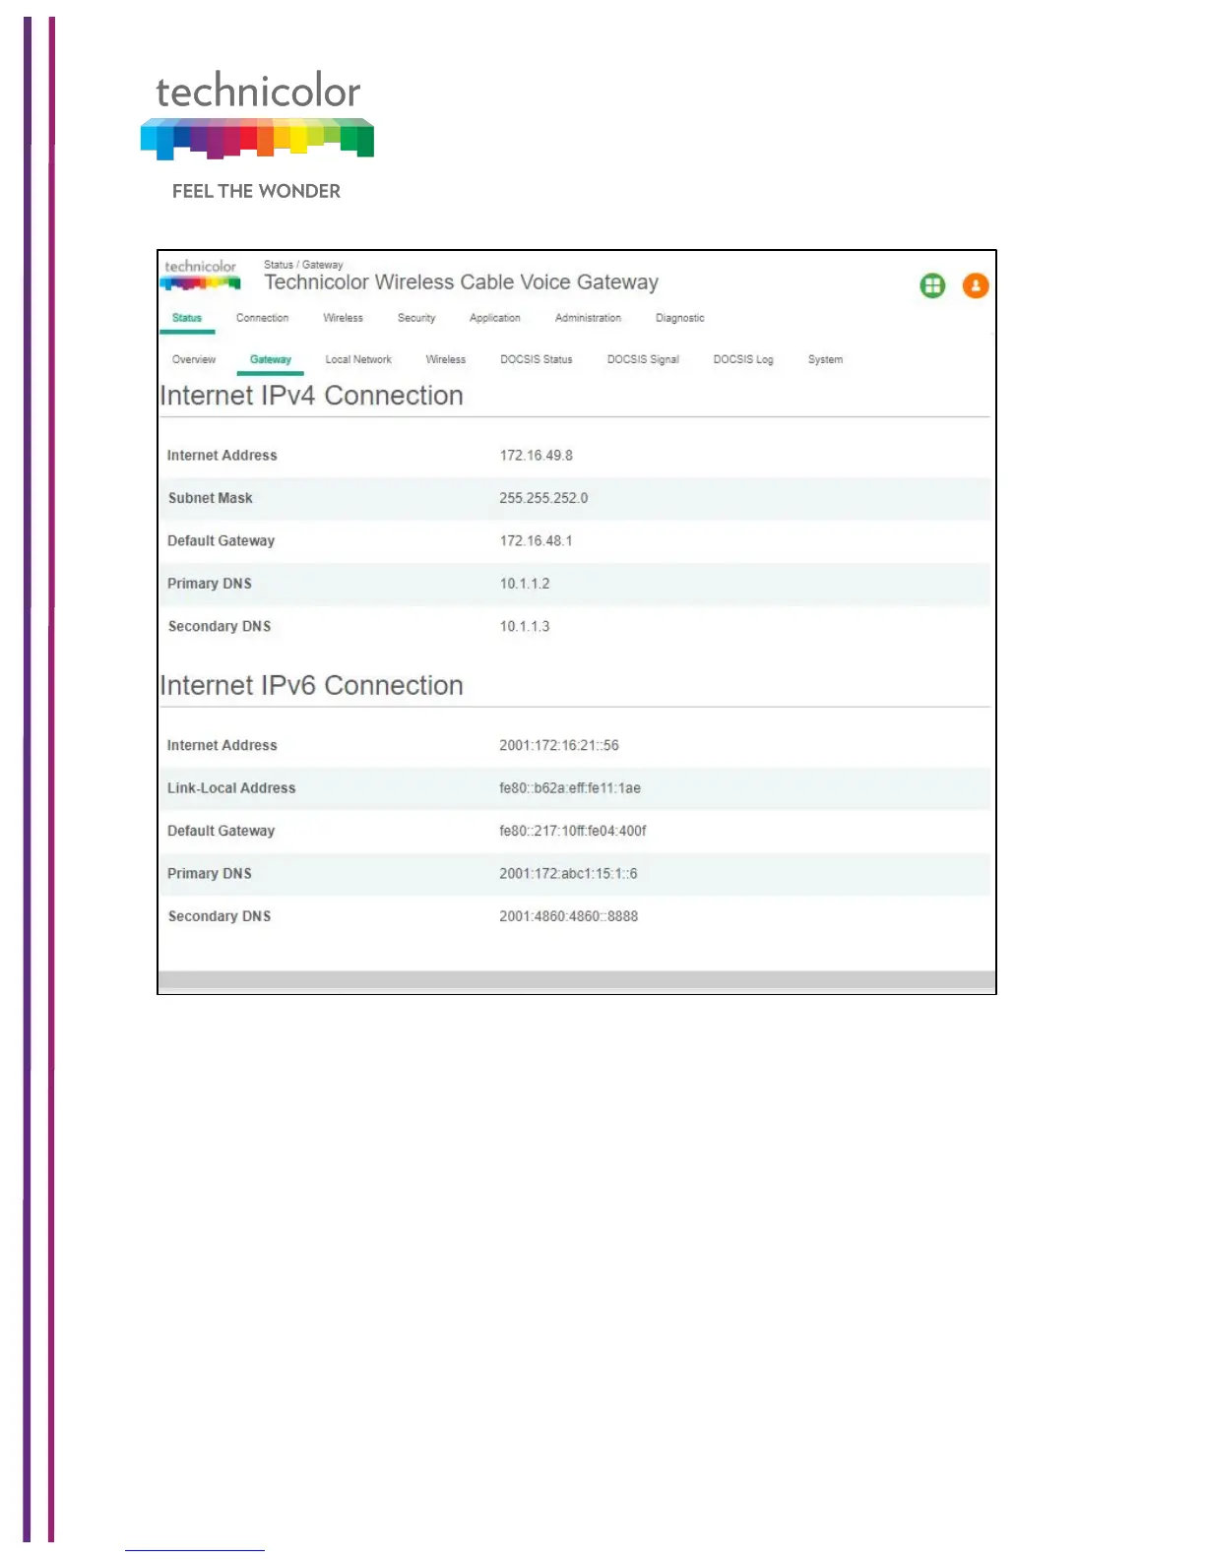The image size is (1205, 1559).
Task: Open the Local Network sub-tab
Action: (x=358, y=359)
